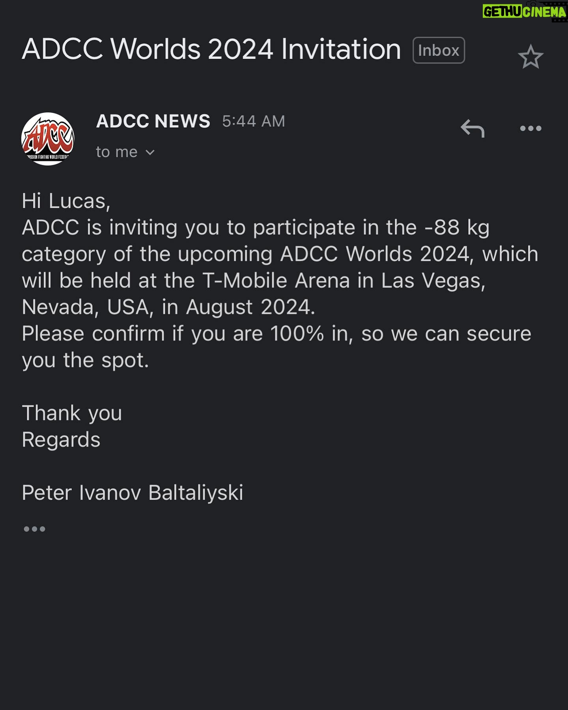Tap the email subject title text
Screen dimensions: 568x710
coord(211,49)
